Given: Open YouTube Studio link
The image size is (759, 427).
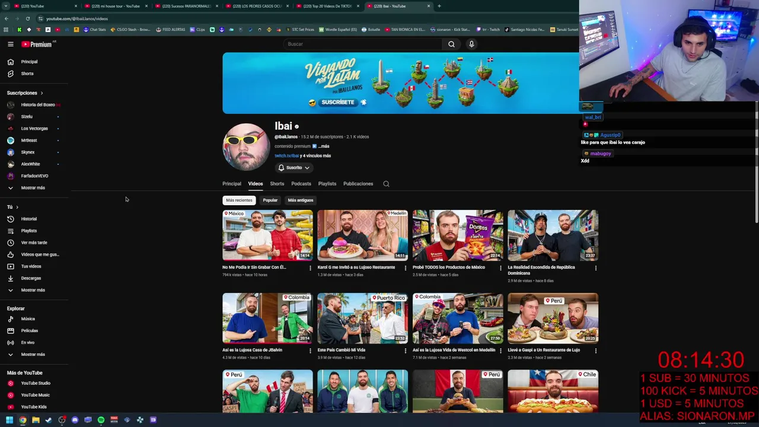Looking at the screenshot, I should (34, 383).
